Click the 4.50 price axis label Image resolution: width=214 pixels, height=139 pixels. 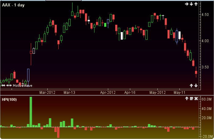(x=205, y=15)
